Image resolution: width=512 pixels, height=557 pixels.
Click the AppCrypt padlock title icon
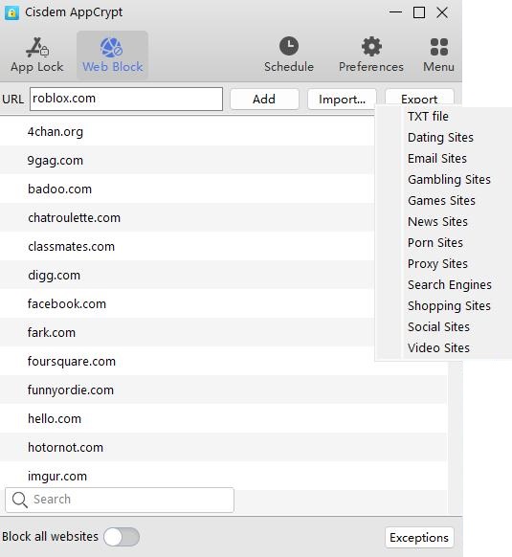11,13
